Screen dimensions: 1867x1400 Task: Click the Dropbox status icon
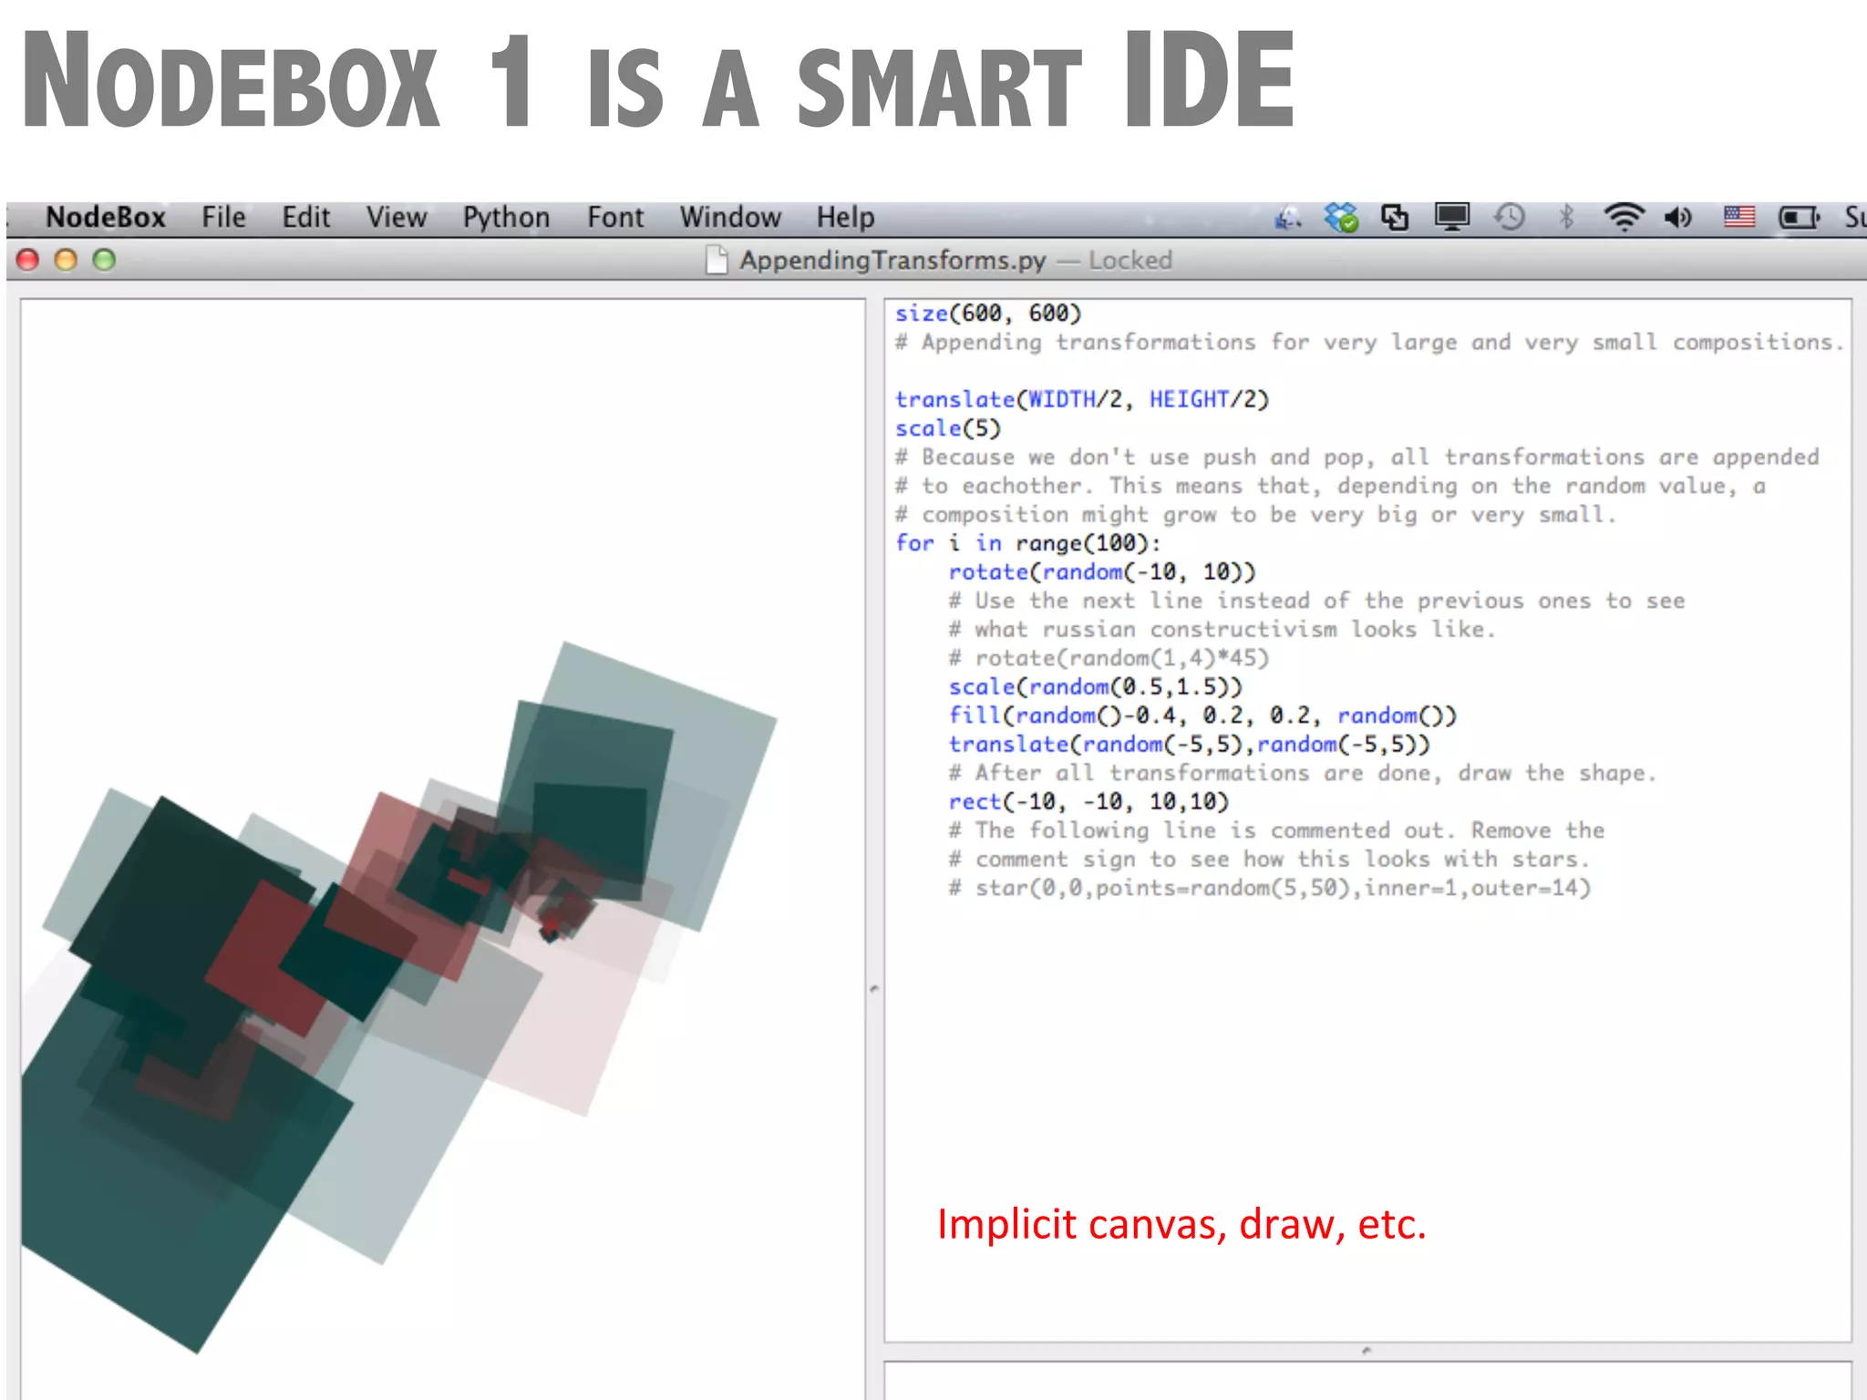pos(1341,217)
